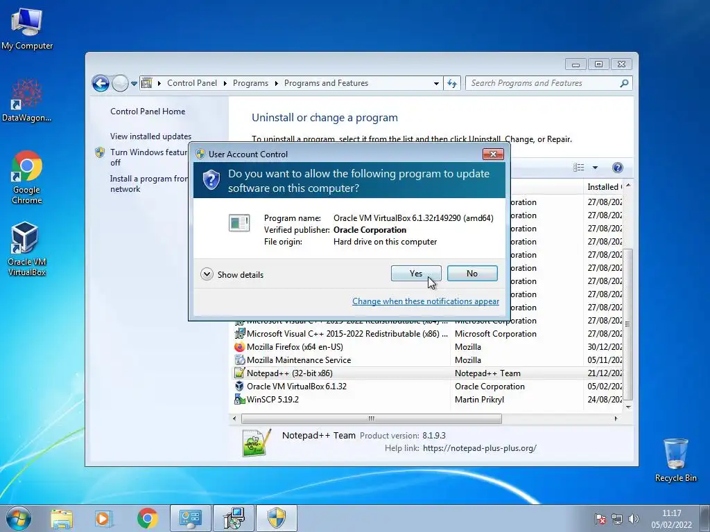Click the volume speaker tray icon

tap(634, 519)
